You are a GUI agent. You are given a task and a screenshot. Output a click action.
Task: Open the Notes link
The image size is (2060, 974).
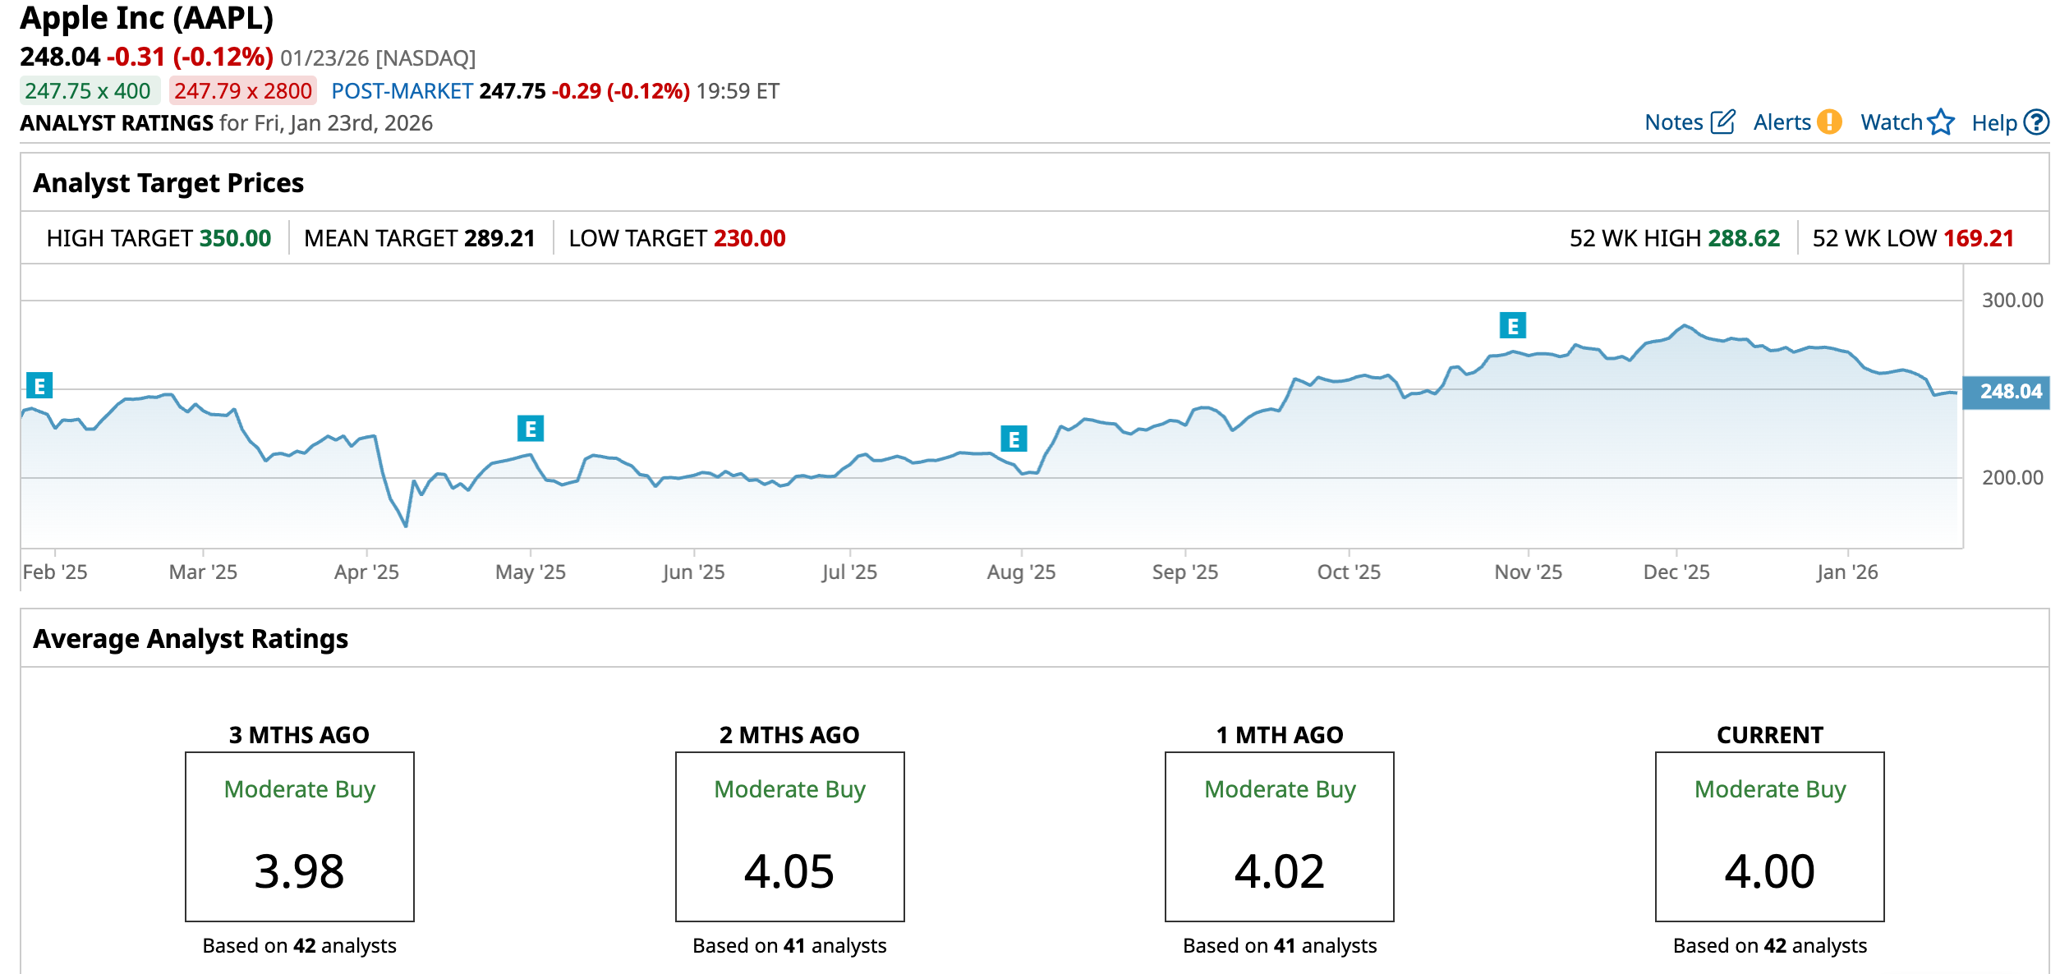pos(1673,122)
